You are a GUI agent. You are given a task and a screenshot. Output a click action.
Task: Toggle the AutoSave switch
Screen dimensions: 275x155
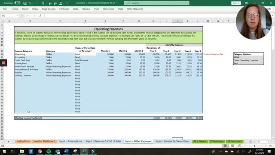(x=17, y=3)
